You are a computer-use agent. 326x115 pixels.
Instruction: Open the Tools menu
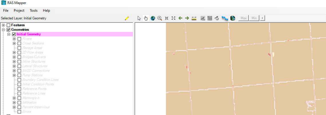[34, 10]
